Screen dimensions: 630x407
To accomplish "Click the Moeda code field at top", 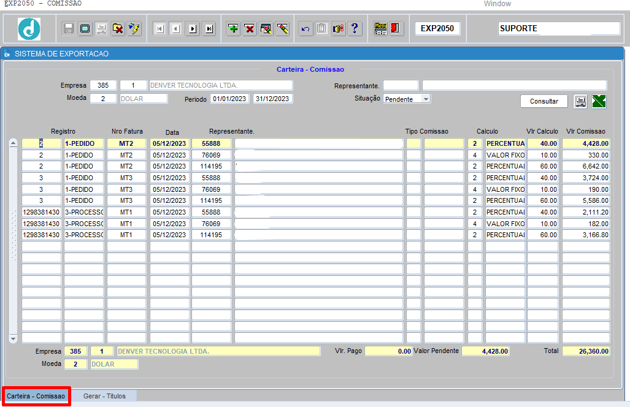I will pyautogui.click(x=103, y=98).
